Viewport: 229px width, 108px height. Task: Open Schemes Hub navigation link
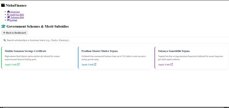click(x=15, y=17)
